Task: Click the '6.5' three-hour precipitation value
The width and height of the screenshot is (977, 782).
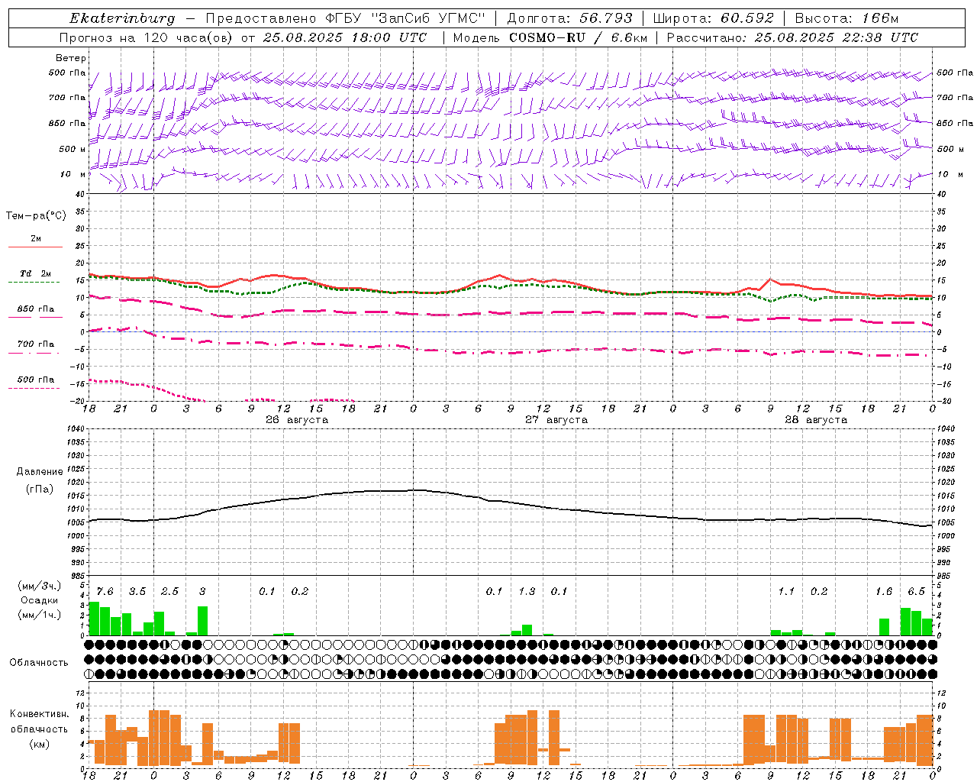Action: coord(916,592)
